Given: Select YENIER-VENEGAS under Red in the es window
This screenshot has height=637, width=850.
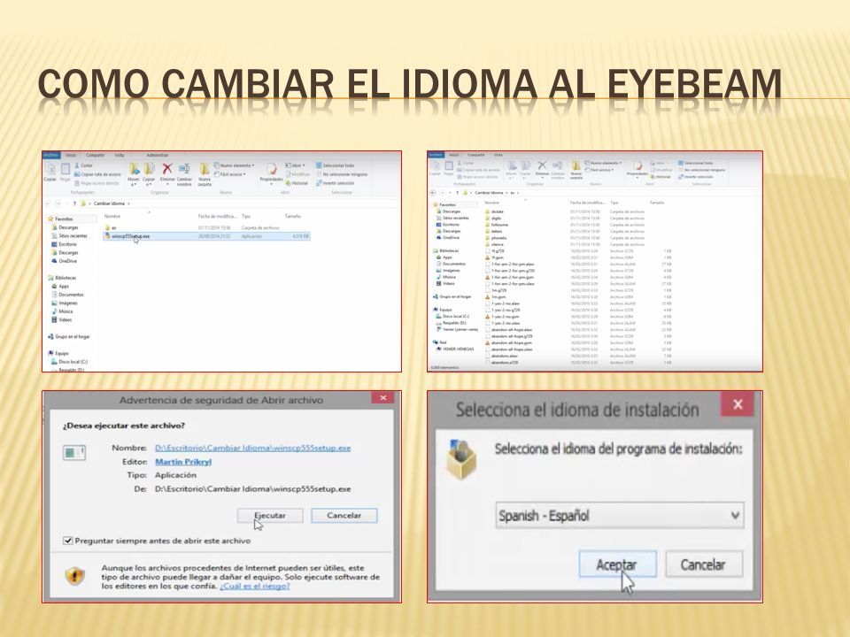Looking at the screenshot, I should click(x=455, y=349).
